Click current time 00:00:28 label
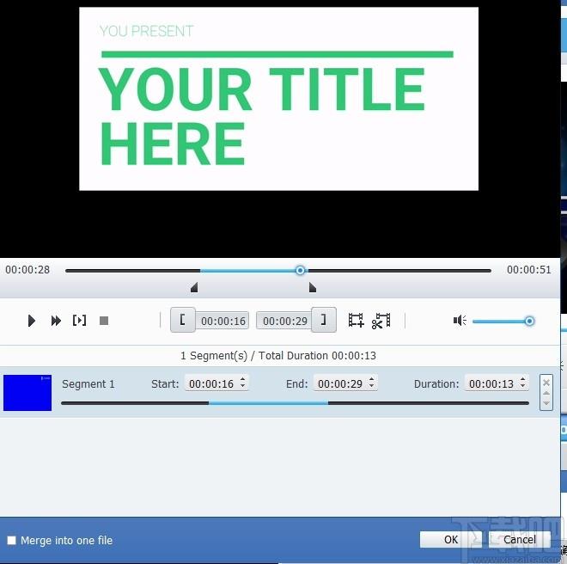The width and height of the screenshot is (567, 564). point(27,270)
